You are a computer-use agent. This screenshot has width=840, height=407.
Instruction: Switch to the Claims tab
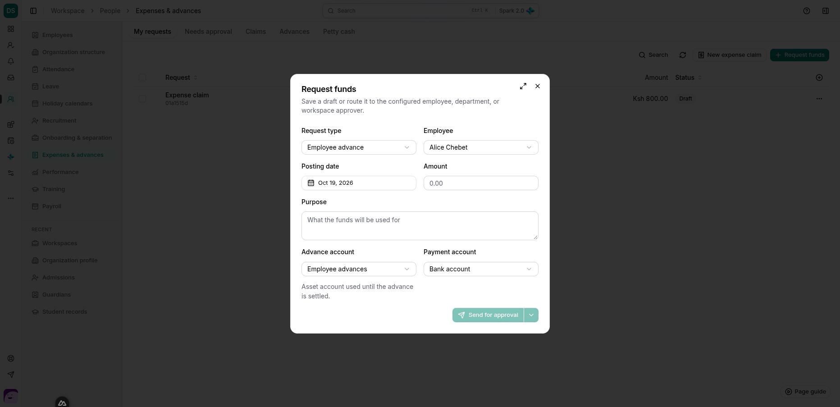[256, 32]
